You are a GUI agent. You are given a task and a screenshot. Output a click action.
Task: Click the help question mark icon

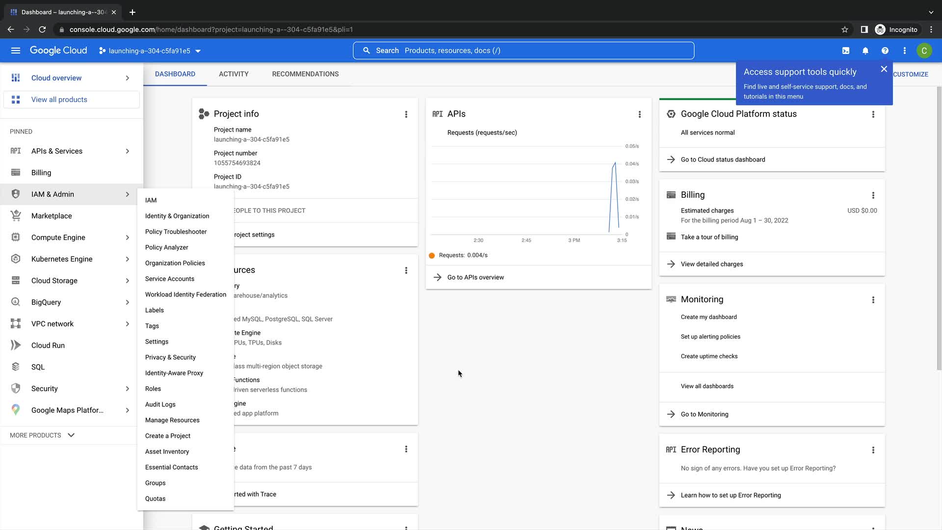point(885,51)
